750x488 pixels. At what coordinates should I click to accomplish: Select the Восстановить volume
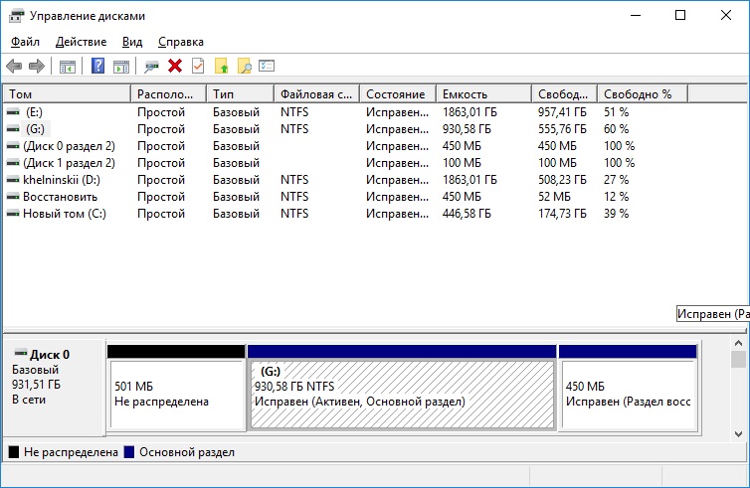pyautogui.click(x=61, y=197)
